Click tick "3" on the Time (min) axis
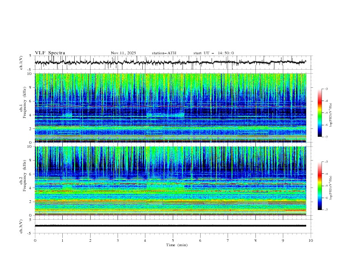The width and height of the screenshot is (350, 270). [118, 240]
